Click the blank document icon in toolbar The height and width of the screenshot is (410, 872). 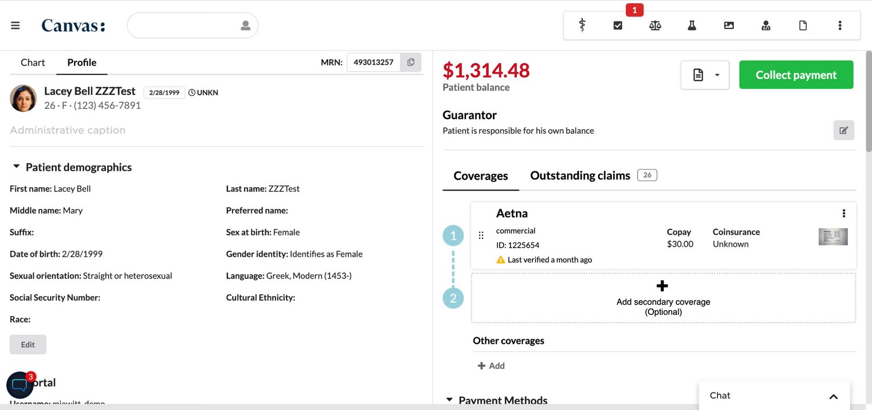click(803, 26)
